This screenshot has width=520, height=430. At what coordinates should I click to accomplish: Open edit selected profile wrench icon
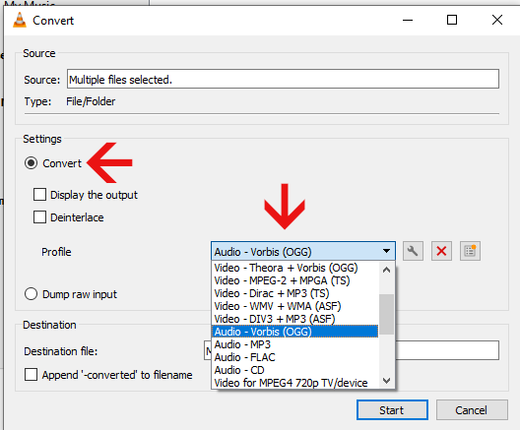(413, 251)
